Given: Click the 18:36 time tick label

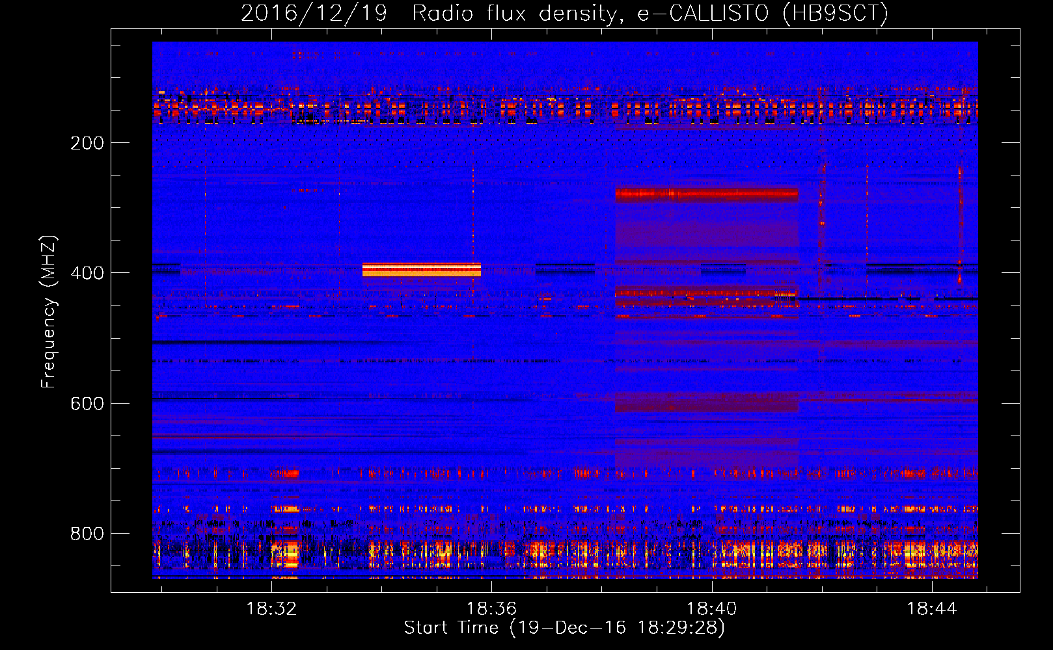Looking at the screenshot, I should point(491,608).
